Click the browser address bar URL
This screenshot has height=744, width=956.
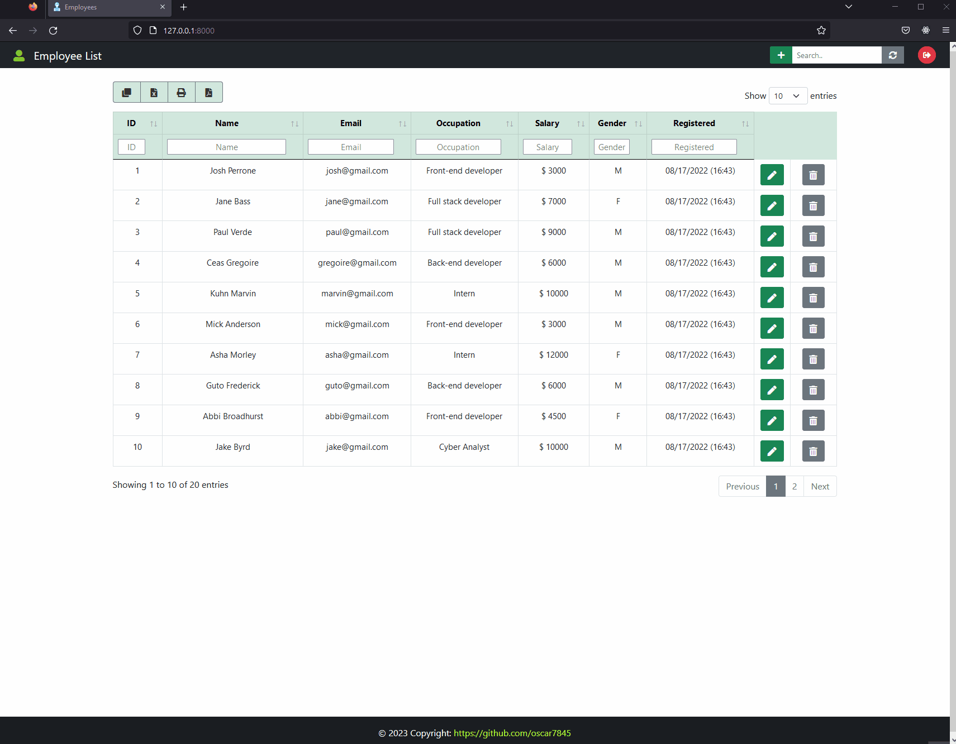[x=189, y=31]
